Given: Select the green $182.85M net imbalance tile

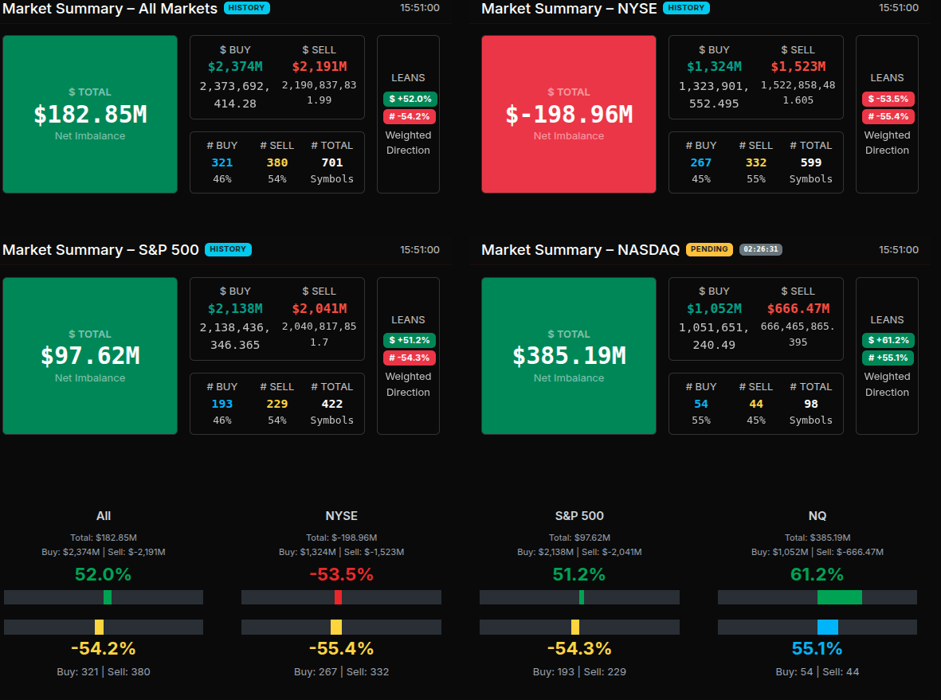Looking at the screenshot, I should click(90, 114).
